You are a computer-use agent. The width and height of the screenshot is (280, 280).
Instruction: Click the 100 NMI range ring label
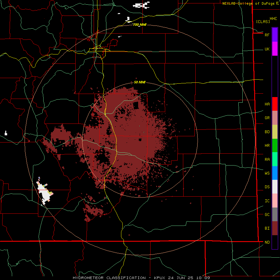140,25
